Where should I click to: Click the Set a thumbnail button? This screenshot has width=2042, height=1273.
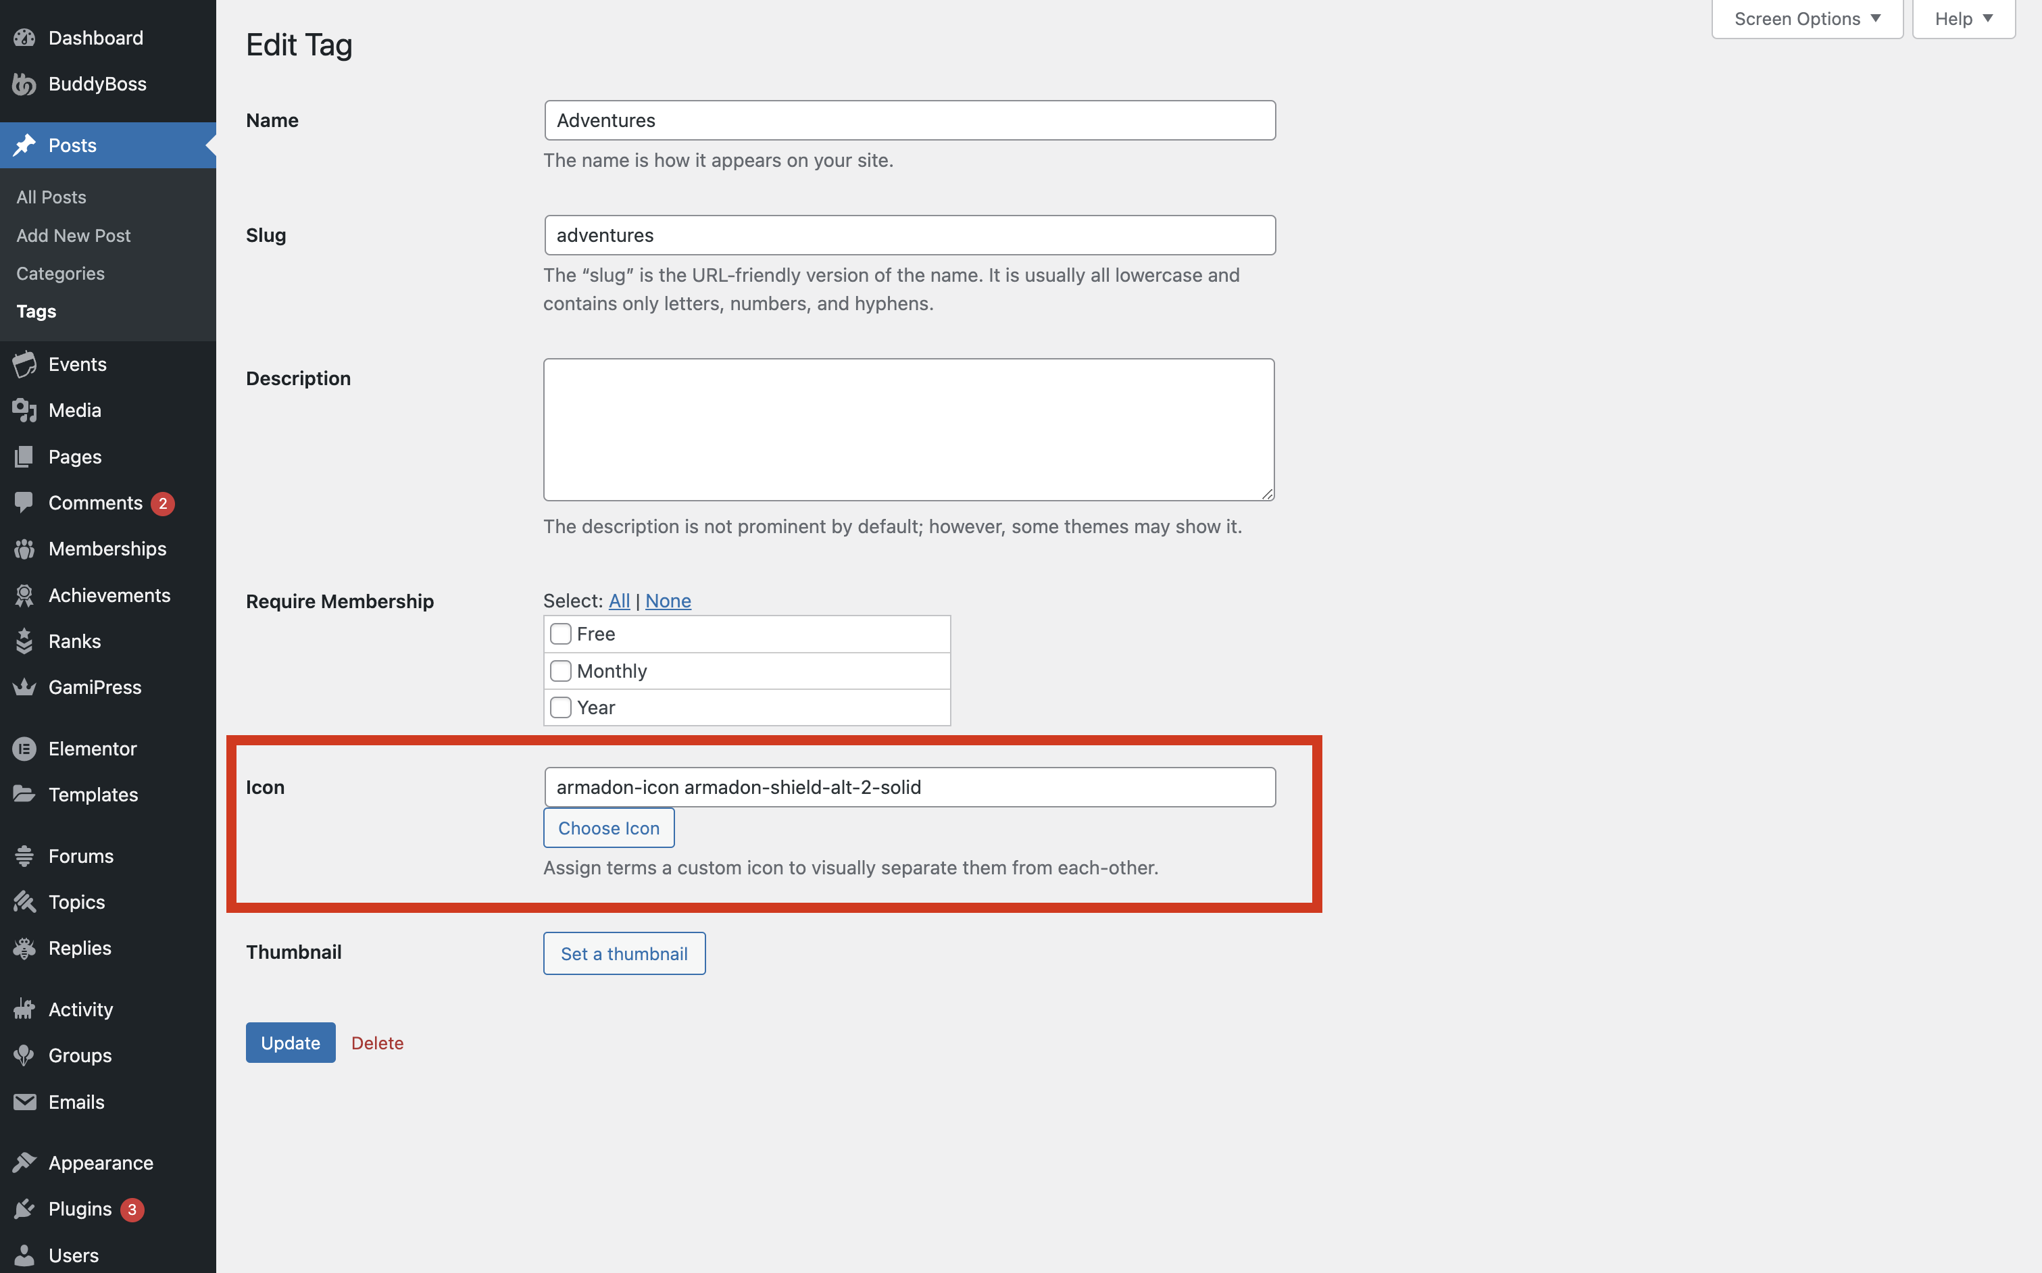click(x=624, y=953)
